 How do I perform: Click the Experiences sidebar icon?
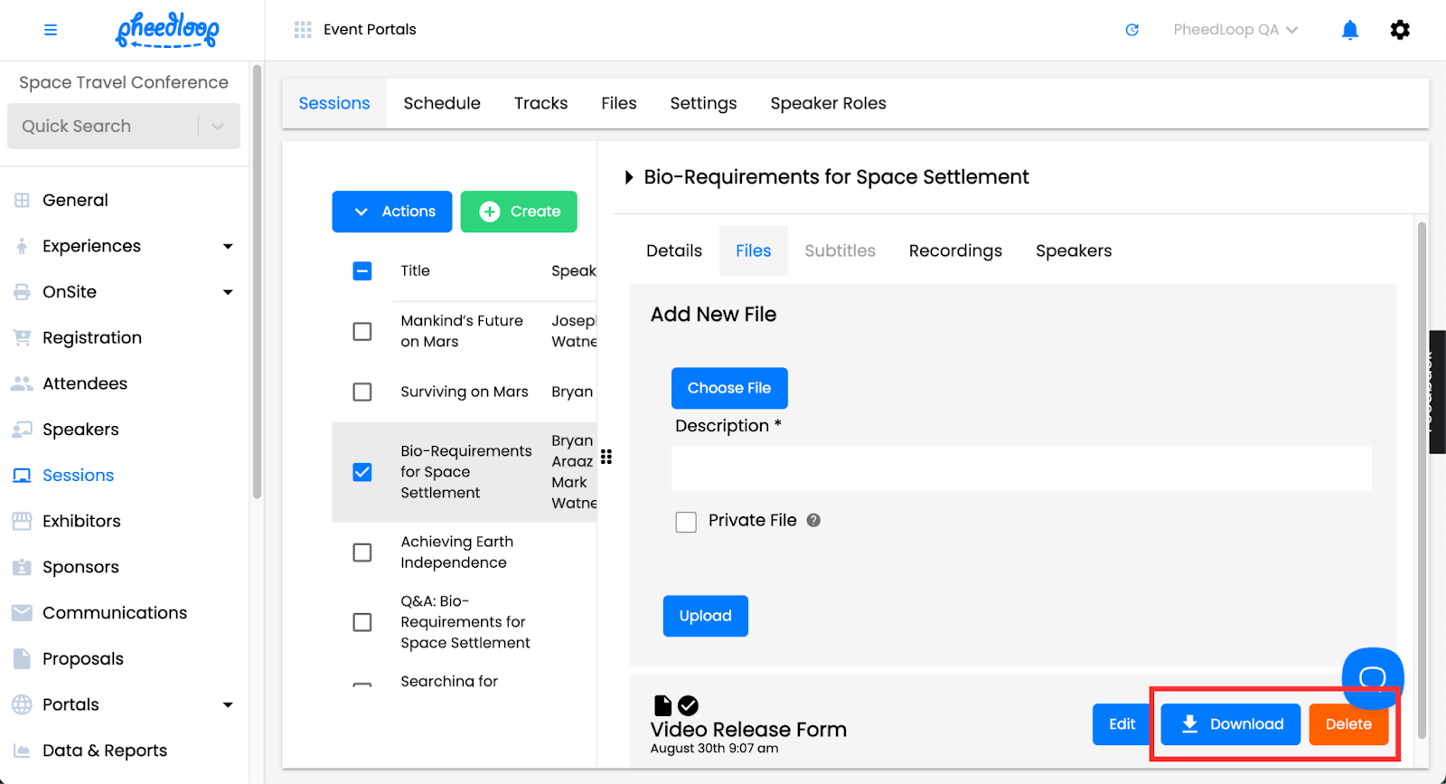point(22,246)
